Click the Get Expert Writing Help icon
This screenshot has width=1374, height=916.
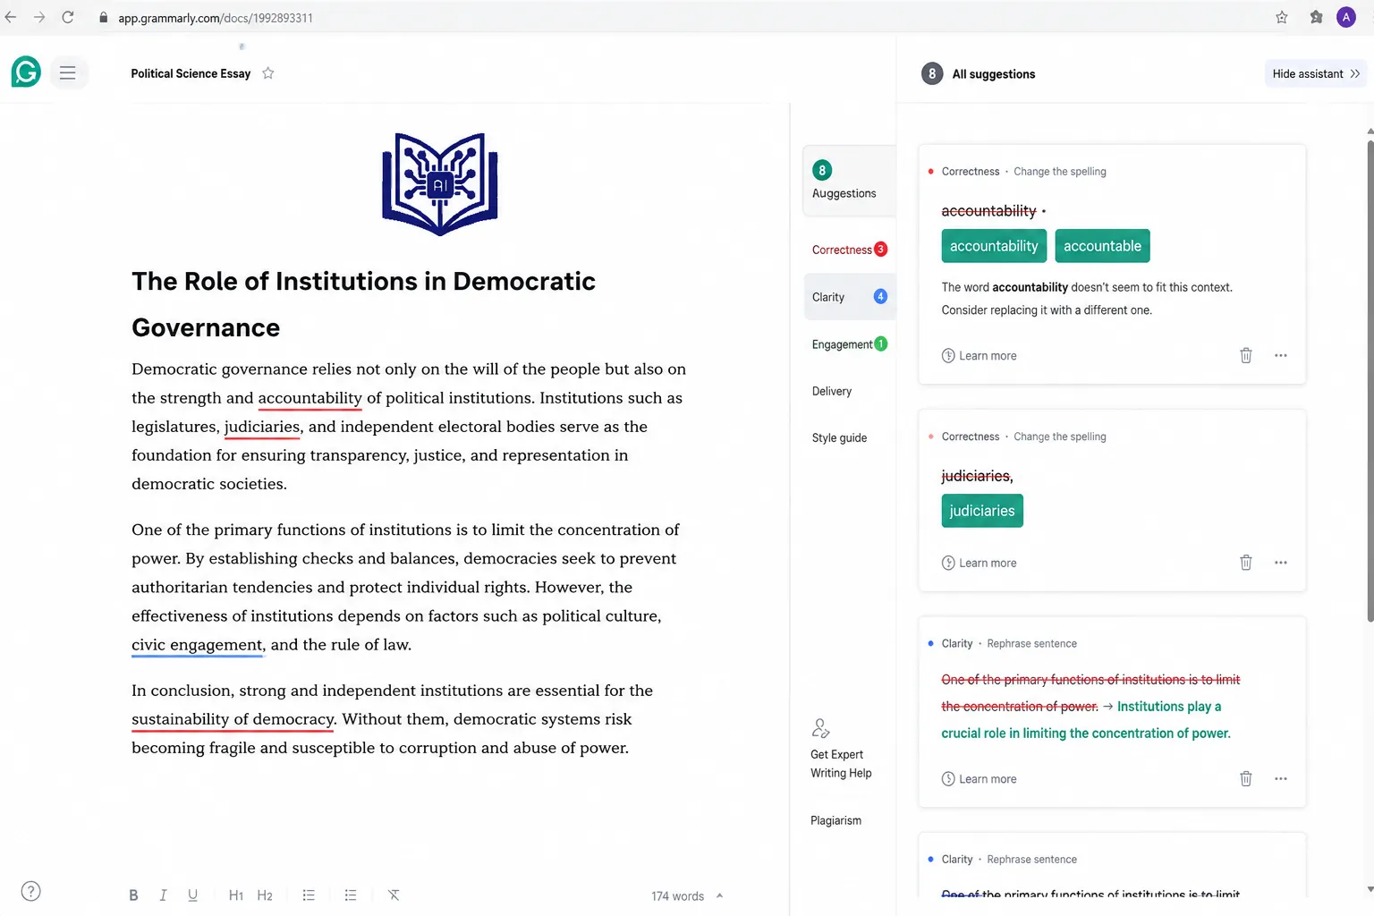pos(820,728)
